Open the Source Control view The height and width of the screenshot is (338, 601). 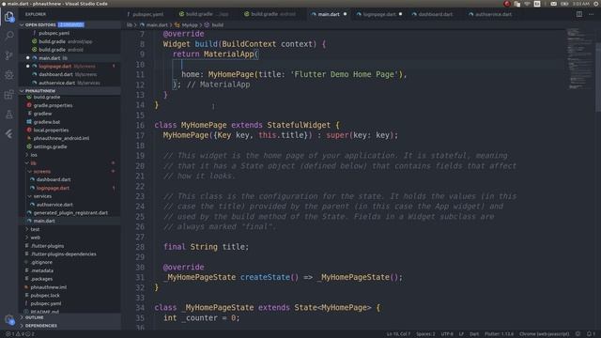(9, 55)
